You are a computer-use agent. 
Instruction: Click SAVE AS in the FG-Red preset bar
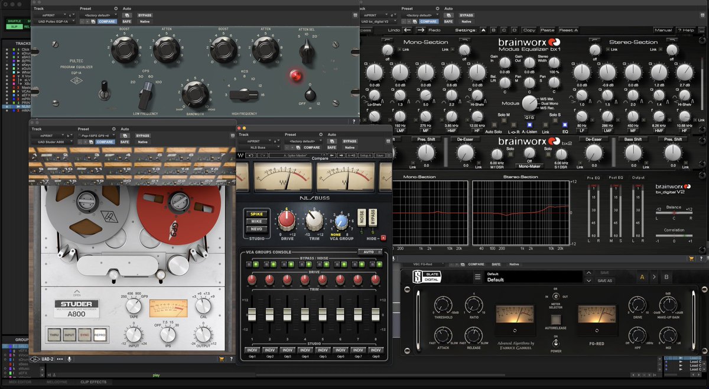coord(605,280)
